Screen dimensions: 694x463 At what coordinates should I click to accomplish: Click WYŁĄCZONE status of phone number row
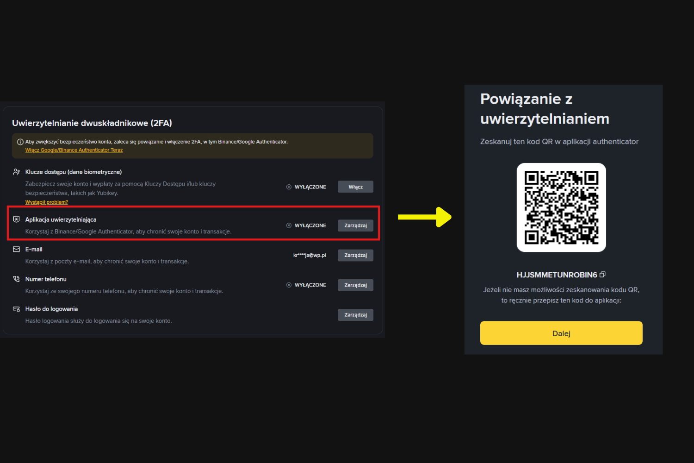pyautogui.click(x=310, y=285)
